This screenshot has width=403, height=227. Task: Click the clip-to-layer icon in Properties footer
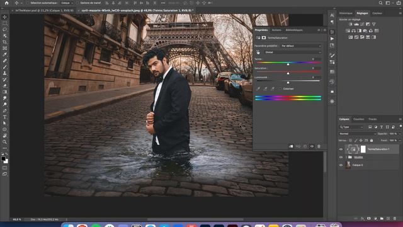[x=291, y=146]
